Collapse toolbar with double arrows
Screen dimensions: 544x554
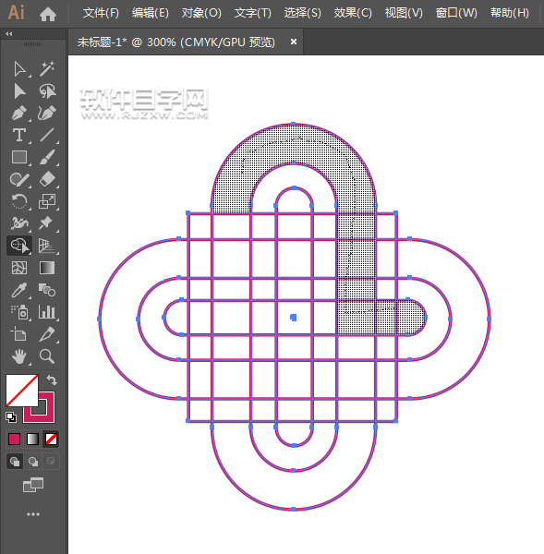tap(9, 34)
